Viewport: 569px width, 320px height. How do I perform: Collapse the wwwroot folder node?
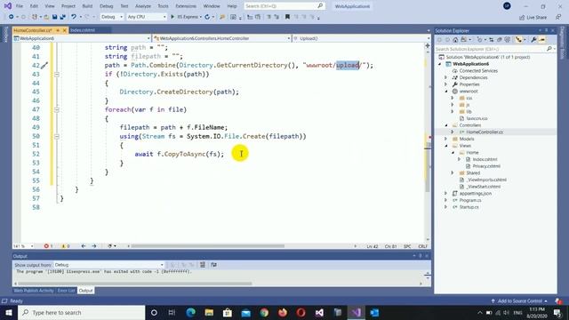(x=446, y=91)
